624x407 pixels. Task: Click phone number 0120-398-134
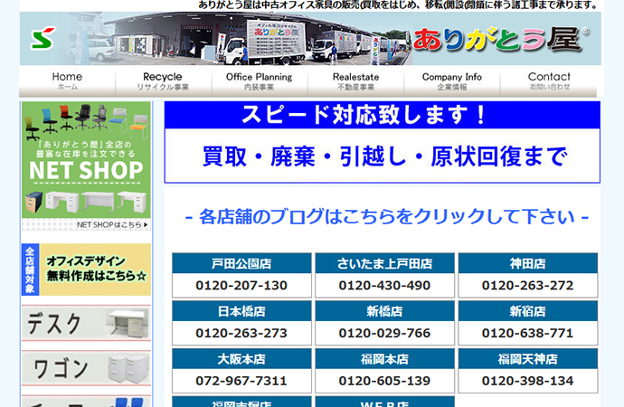coord(528,381)
